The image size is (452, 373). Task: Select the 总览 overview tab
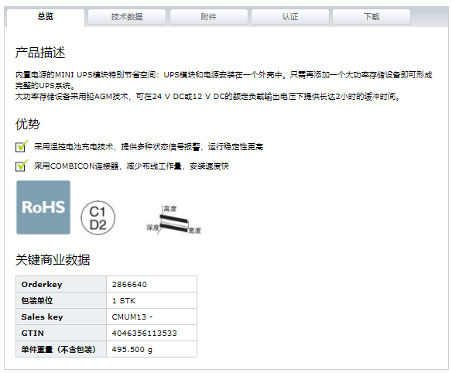46,17
